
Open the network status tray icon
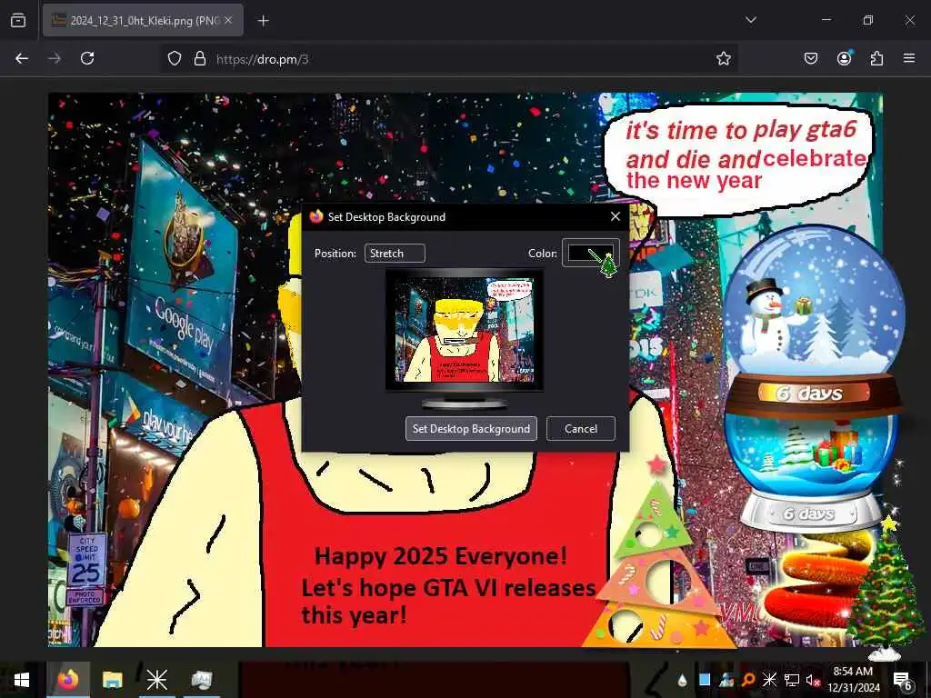coord(791,680)
